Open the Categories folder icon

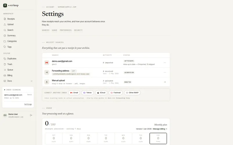5,41
